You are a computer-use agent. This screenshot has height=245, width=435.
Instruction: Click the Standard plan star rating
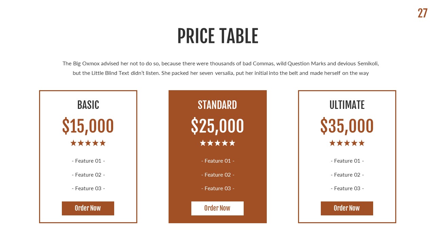click(217, 143)
